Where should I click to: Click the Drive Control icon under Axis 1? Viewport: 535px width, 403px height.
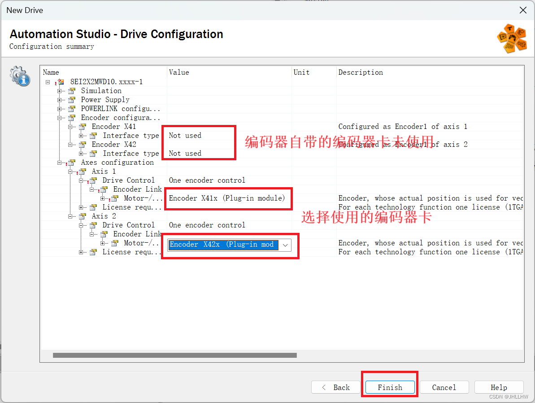93,180
